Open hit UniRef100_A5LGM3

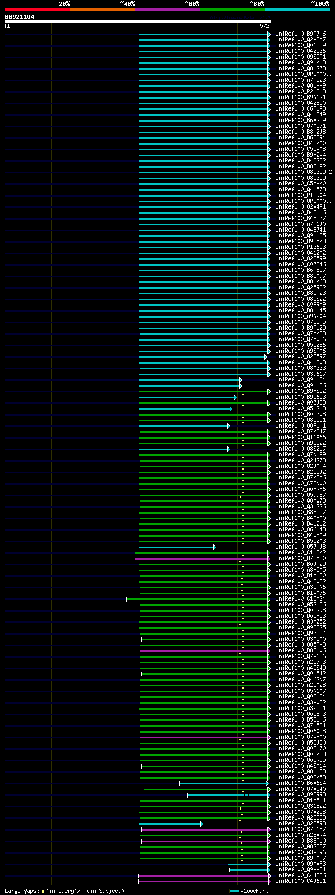pyautogui.click(x=300, y=409)
